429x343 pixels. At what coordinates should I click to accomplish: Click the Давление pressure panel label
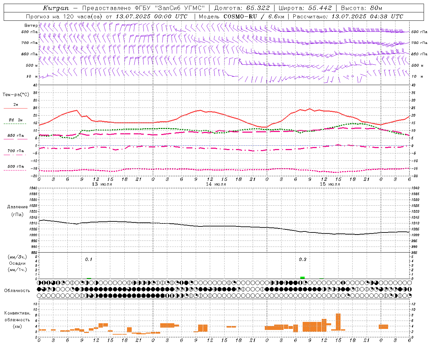click(17, 207)
